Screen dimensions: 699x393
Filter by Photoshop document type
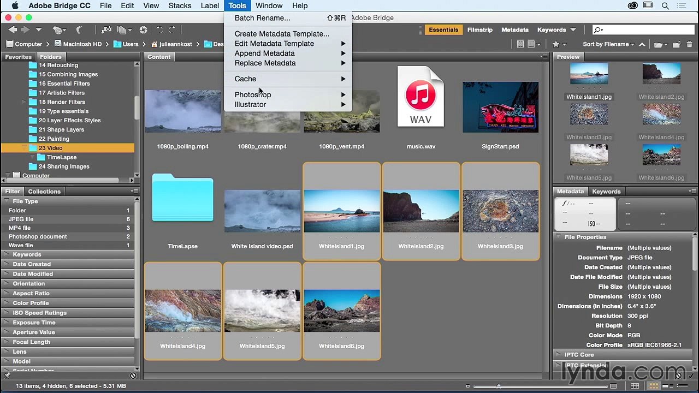coord(68,236)
